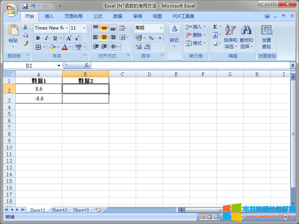Image resolution: width=299 pixels, height=224 pixels.
Task: Click the AutoSum Σ icon
Action: point(216,27)
